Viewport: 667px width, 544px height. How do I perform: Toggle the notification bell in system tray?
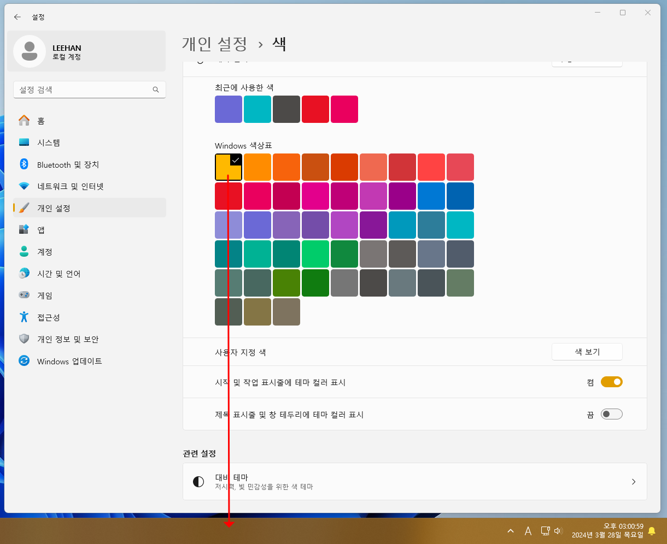point(652,530)
